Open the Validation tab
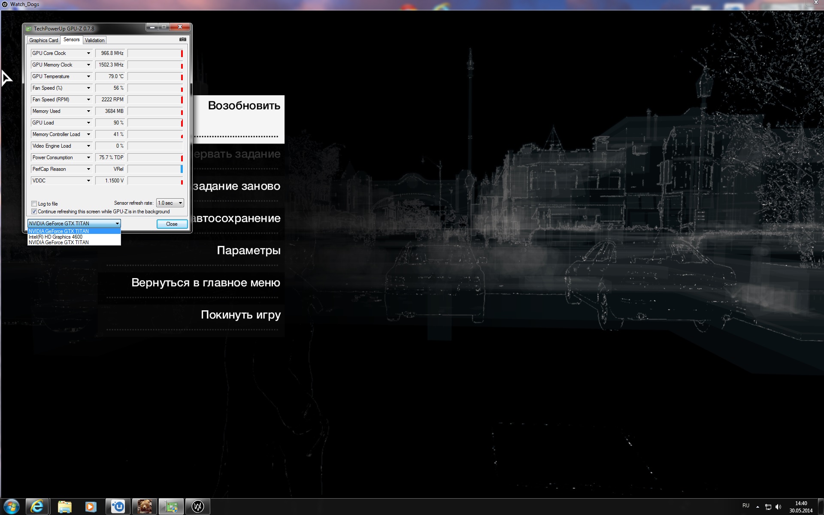 94,40
